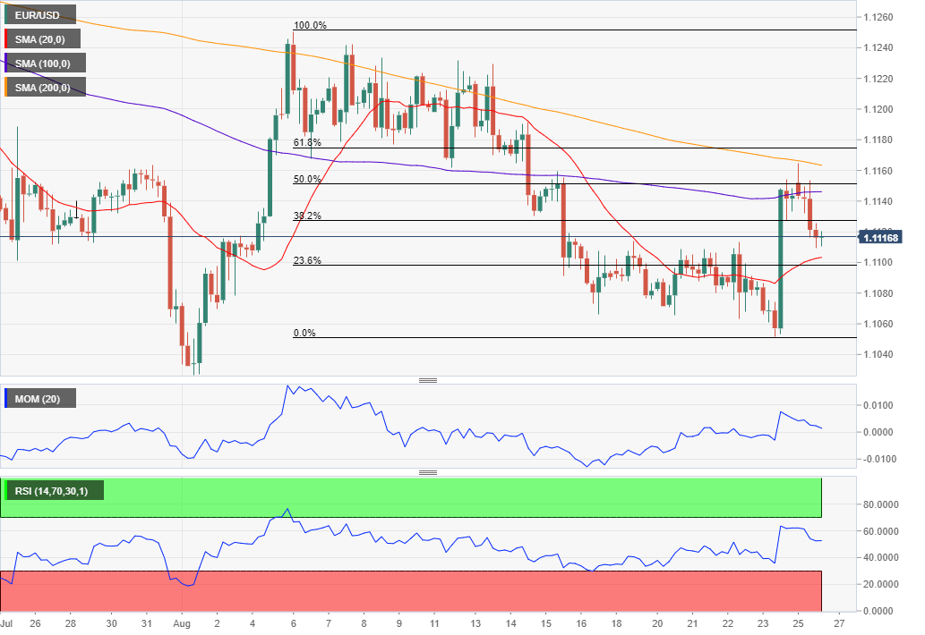Select the 23.6% Fibonacci level label
This screenshot has height=635, width=925.
307,261
